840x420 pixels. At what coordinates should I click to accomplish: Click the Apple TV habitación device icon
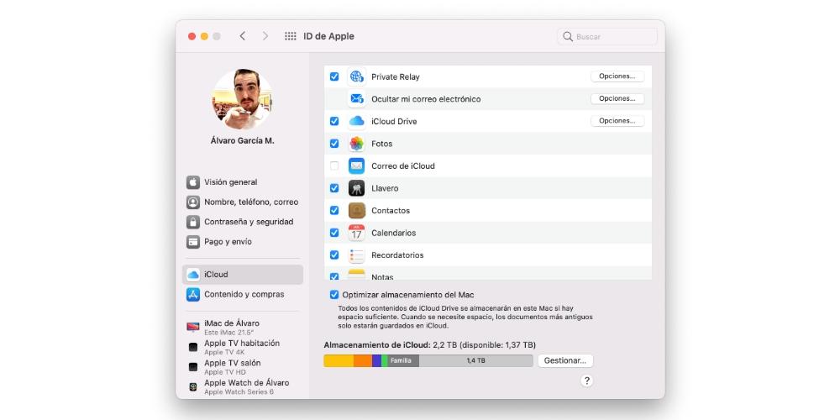[x=193, y=347]
